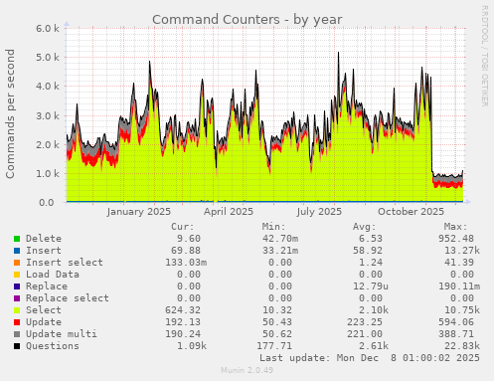This screenshot has height=381, width=494.
Task: Click Questions average value 2.61k
Action: coord(374,346)
